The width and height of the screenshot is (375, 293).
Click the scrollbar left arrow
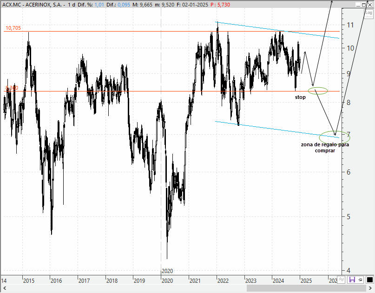[x=5, y=288]
